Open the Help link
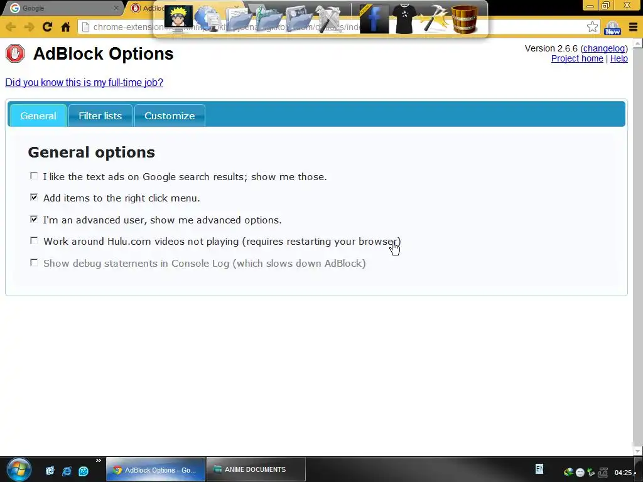Image resolution: width=643 pixels, height=482 pixels. [x=619, y=58]
